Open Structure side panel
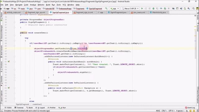 (x=2, y=67)
